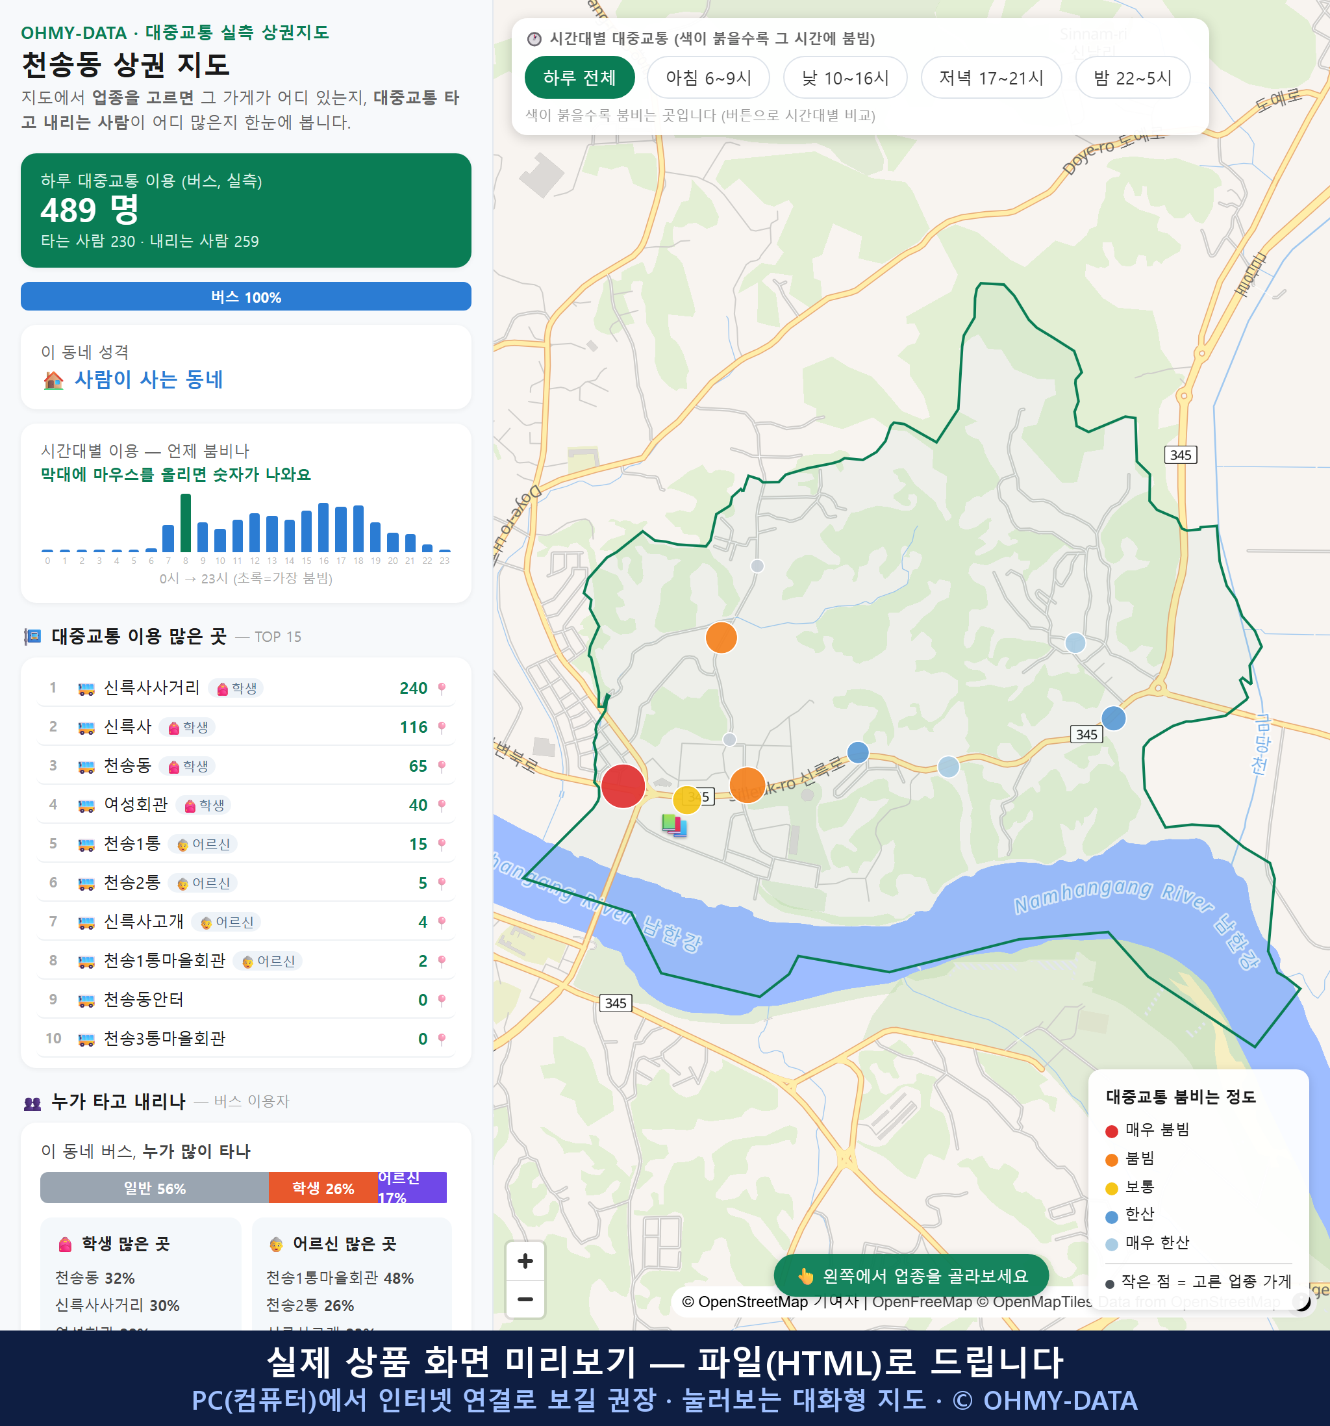Click the pin icon on 천송2통 row
The height and width of the screenshot is (1426, 1330).
pos(442,883)
